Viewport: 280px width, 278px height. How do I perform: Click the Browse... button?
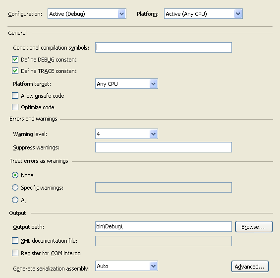[254, 227]
